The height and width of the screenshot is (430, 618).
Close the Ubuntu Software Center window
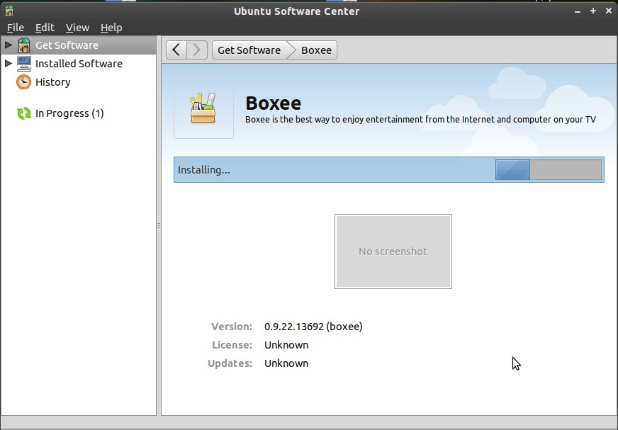coord(609,11)
